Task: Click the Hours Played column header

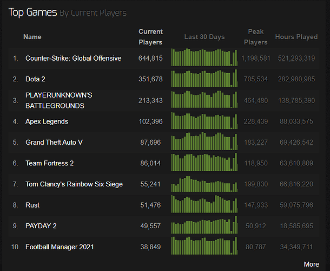Action: (x=296, y=37)
